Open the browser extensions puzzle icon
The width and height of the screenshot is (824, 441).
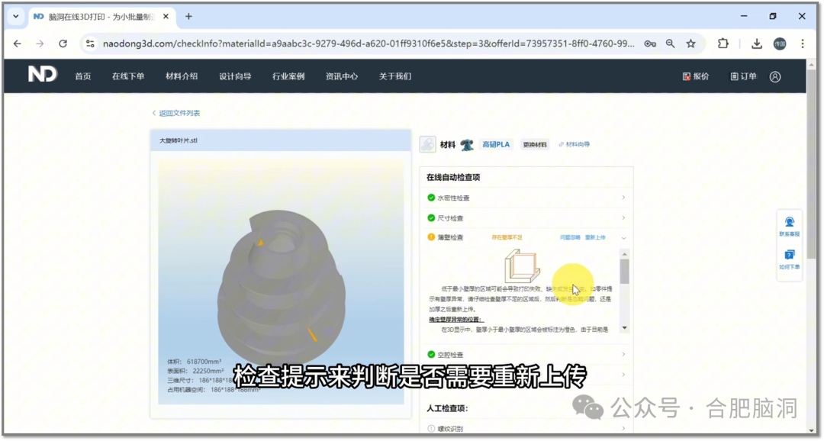click(723, 43)
